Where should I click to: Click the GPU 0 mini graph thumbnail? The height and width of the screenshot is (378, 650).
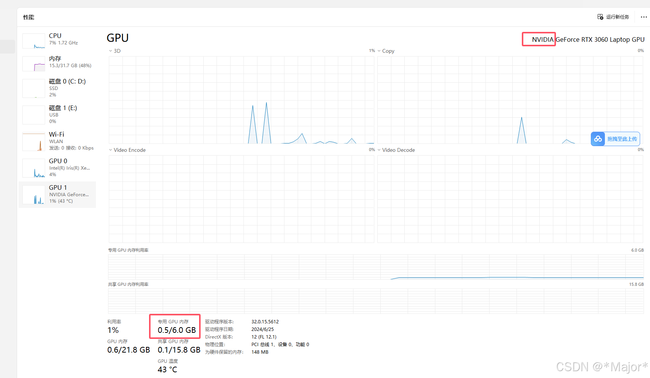(34, 168)
